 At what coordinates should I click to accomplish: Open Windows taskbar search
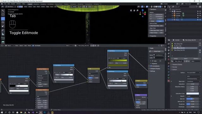[6, 112]
